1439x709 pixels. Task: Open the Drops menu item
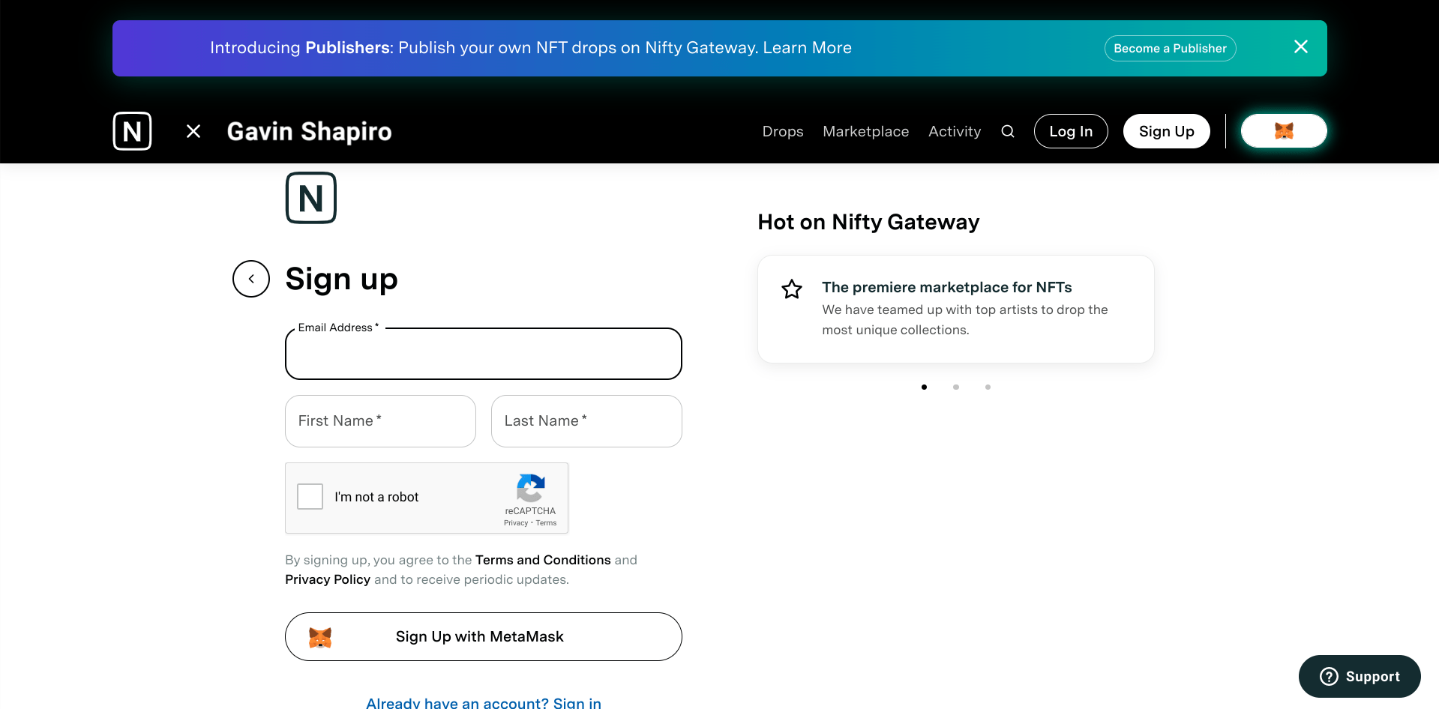click(x=782, y=132)
